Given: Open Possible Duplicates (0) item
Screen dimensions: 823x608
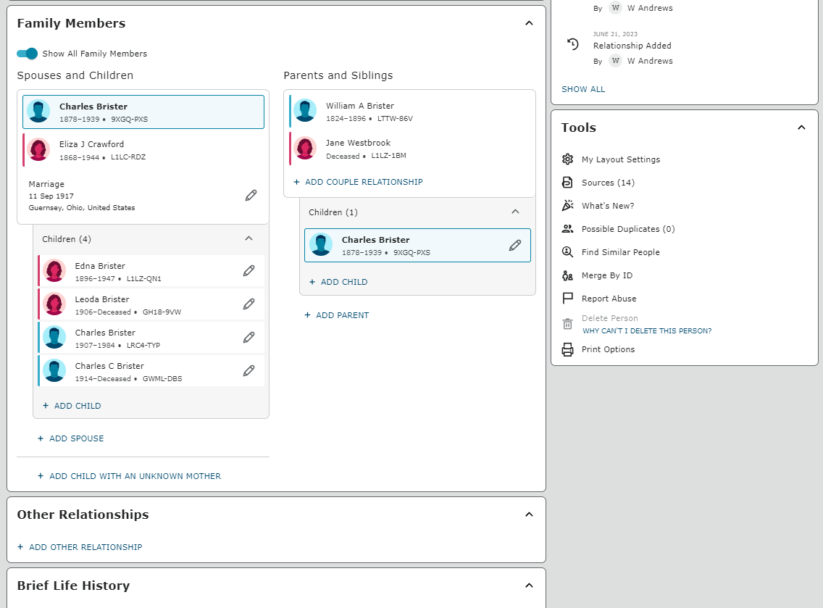Looking at the screenshot, I should coord(628,229).
